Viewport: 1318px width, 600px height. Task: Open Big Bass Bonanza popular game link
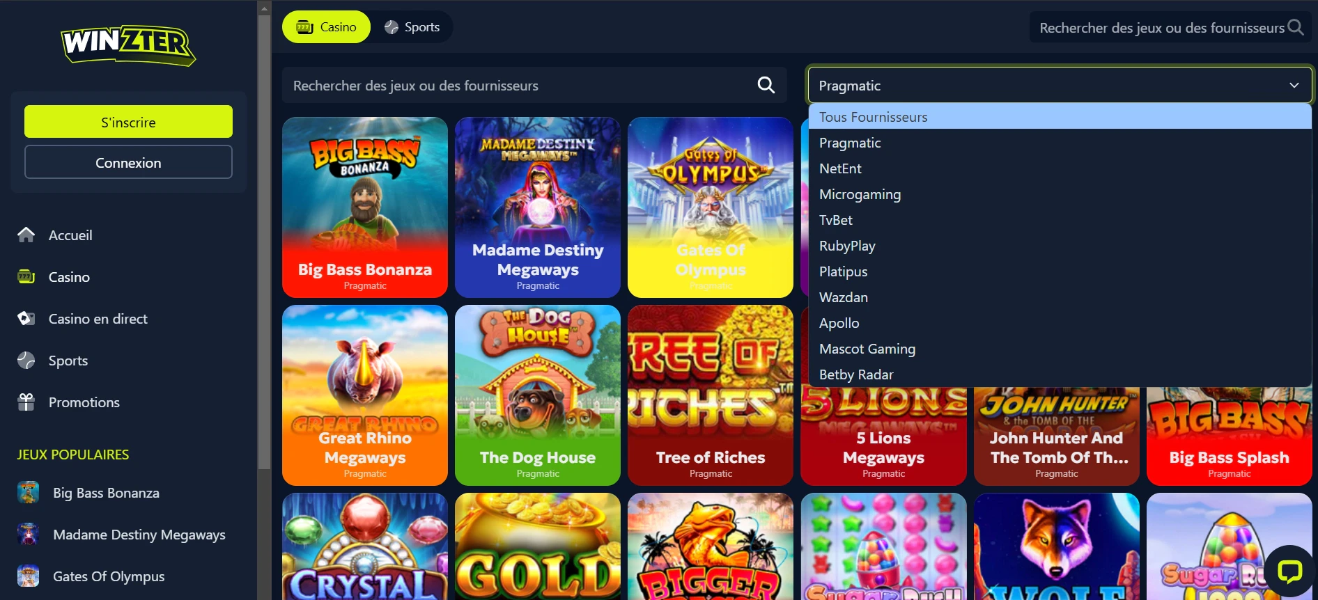106,493
